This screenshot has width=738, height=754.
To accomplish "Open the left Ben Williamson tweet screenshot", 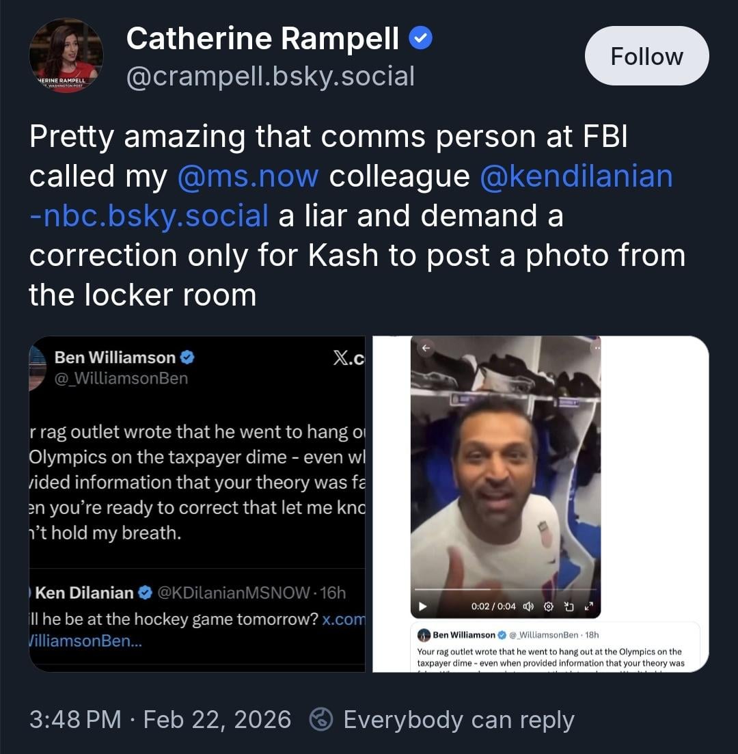I will 197,504.
